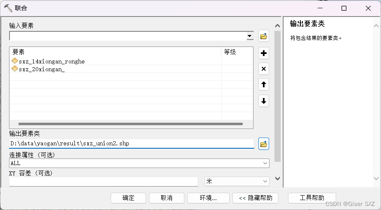381x210 pixels.
Task: Select sxz_20xiongan_ layer diamond icon
Action: (x=15, y=68)
